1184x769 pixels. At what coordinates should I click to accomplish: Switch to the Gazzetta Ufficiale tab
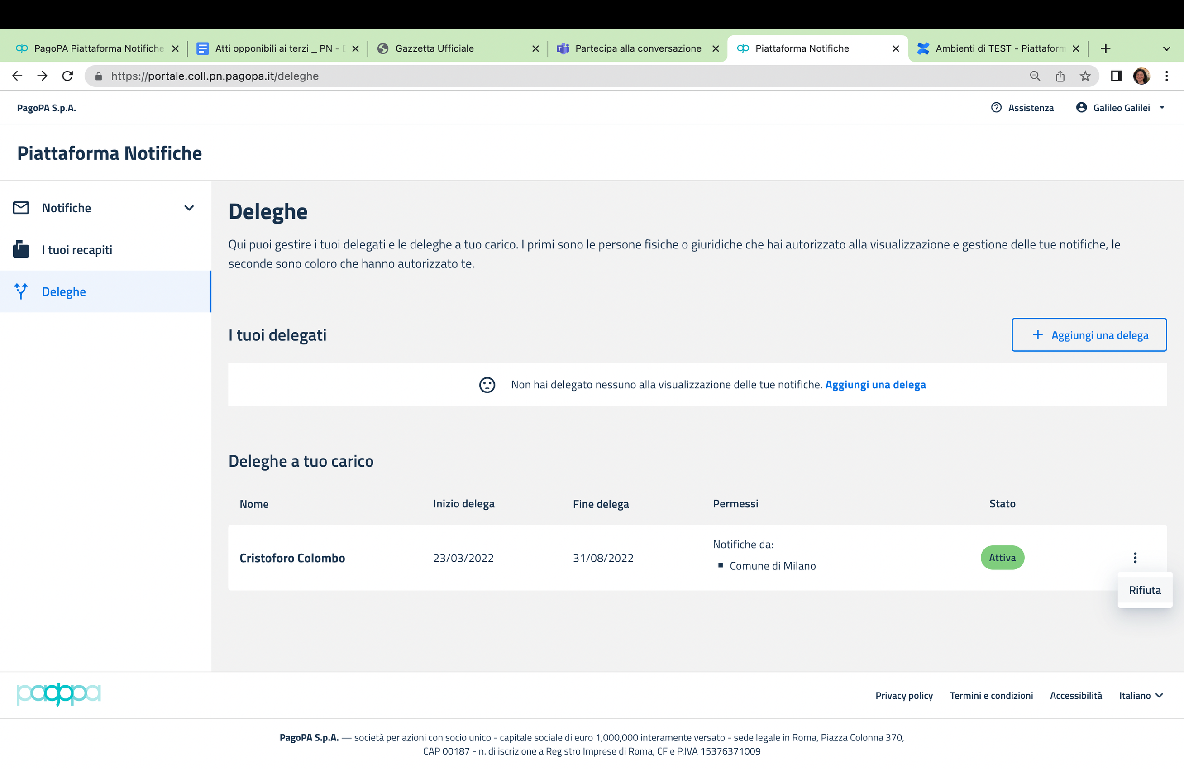point(434,48)
